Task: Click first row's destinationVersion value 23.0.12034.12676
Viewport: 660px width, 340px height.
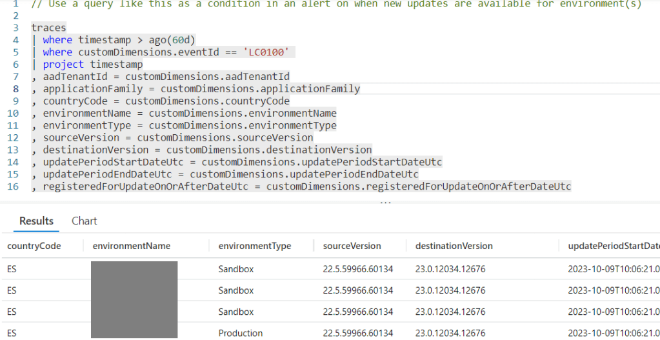Action: click(x=450, y=268)
